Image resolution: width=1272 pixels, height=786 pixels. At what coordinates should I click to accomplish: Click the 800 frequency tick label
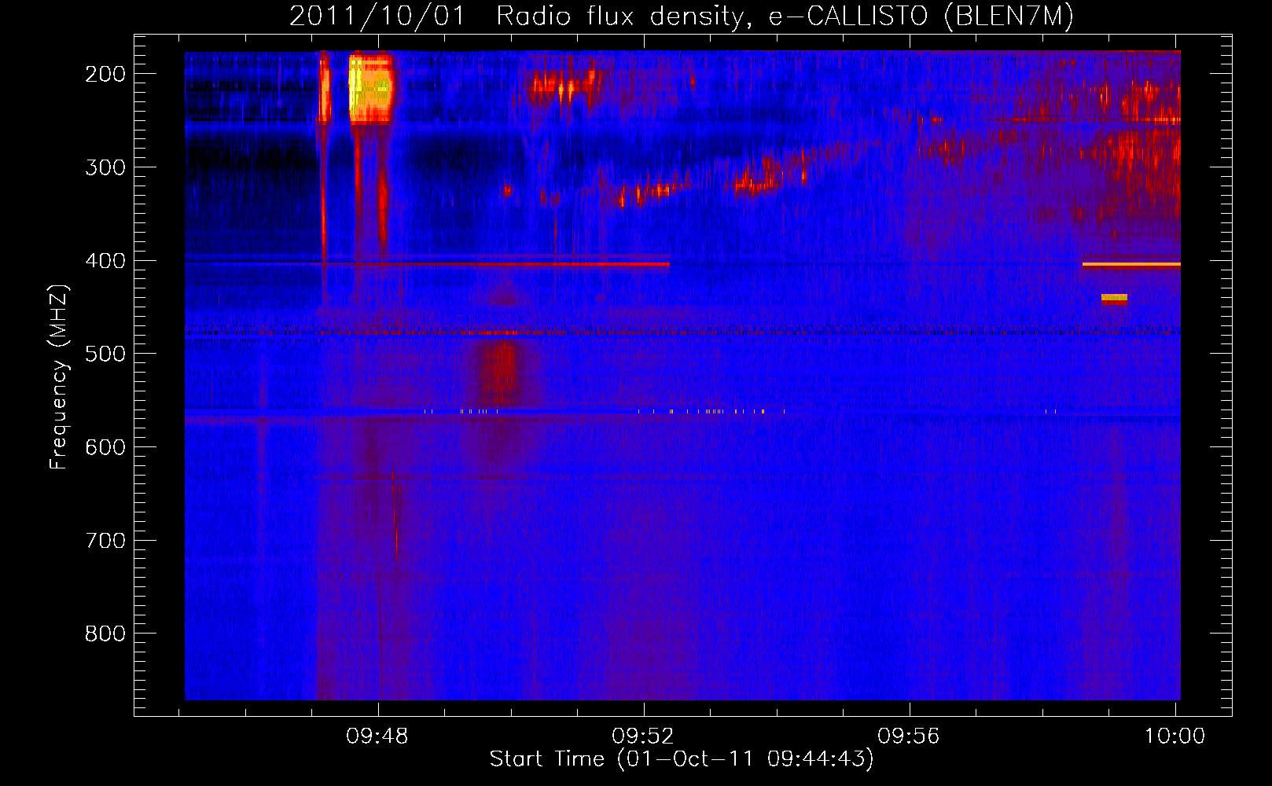[x=105, y=634]
